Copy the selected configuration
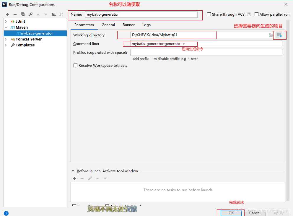 (x=23, y=14)
